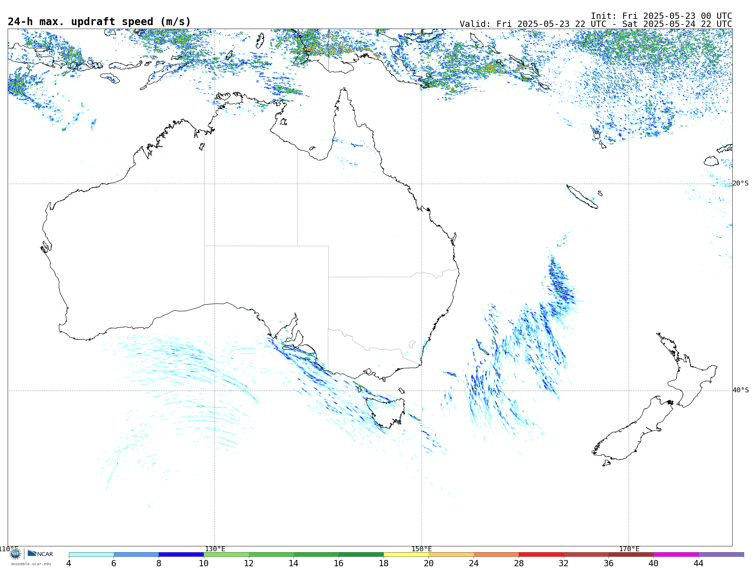Click the map title '24-h max. updraft speed (m/s)'
This screenshot has width=755, height=568.
(x=99, y=22)
